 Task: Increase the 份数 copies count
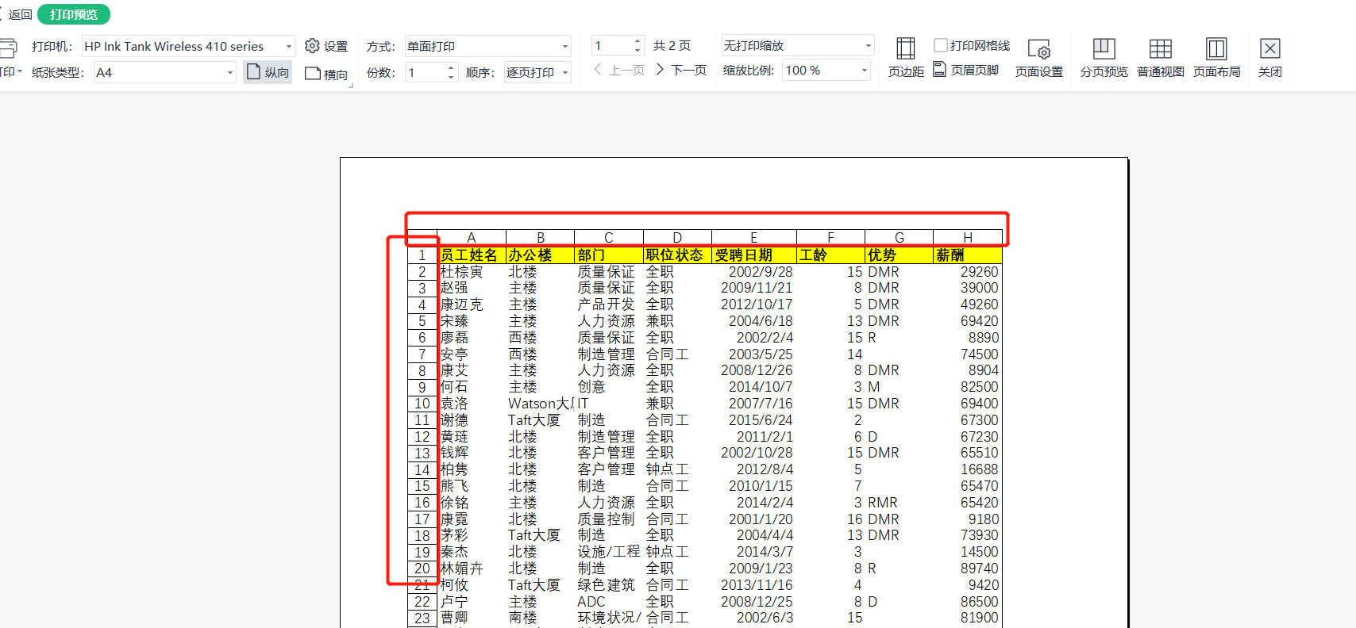(x=451, y=68)
